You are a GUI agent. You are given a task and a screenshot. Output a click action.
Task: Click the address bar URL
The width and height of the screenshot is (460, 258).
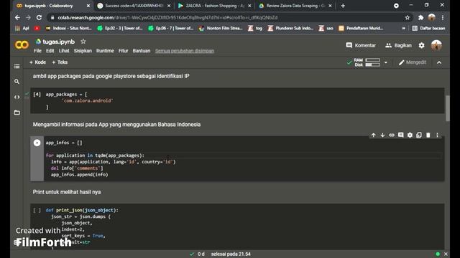click(x=167, y=17)
